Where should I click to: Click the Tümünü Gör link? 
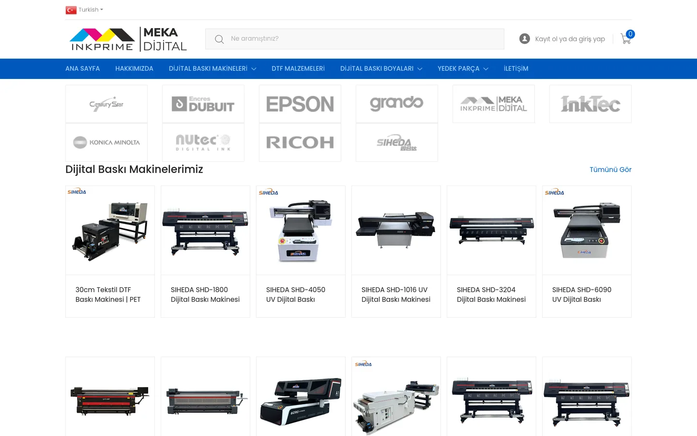(610, 170)
